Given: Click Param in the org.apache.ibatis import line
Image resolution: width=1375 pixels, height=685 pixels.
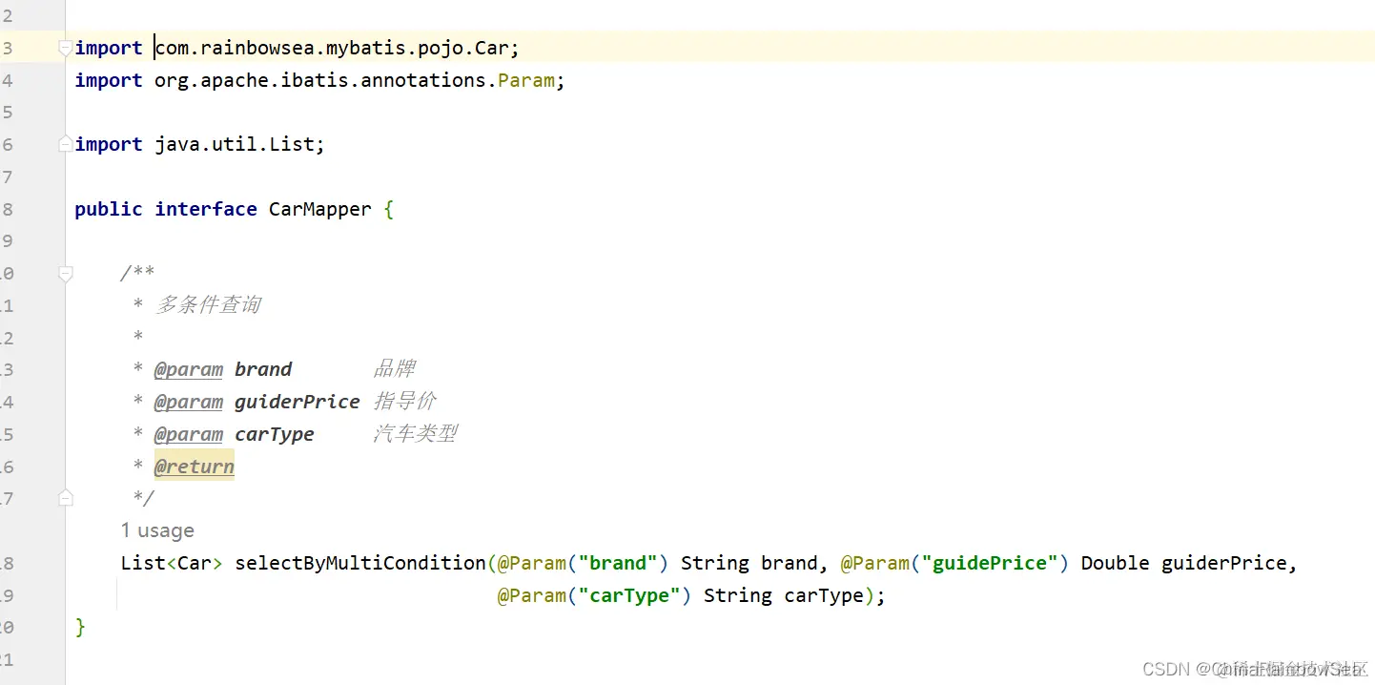Looking at the screenshot, I should click(526, 80).
